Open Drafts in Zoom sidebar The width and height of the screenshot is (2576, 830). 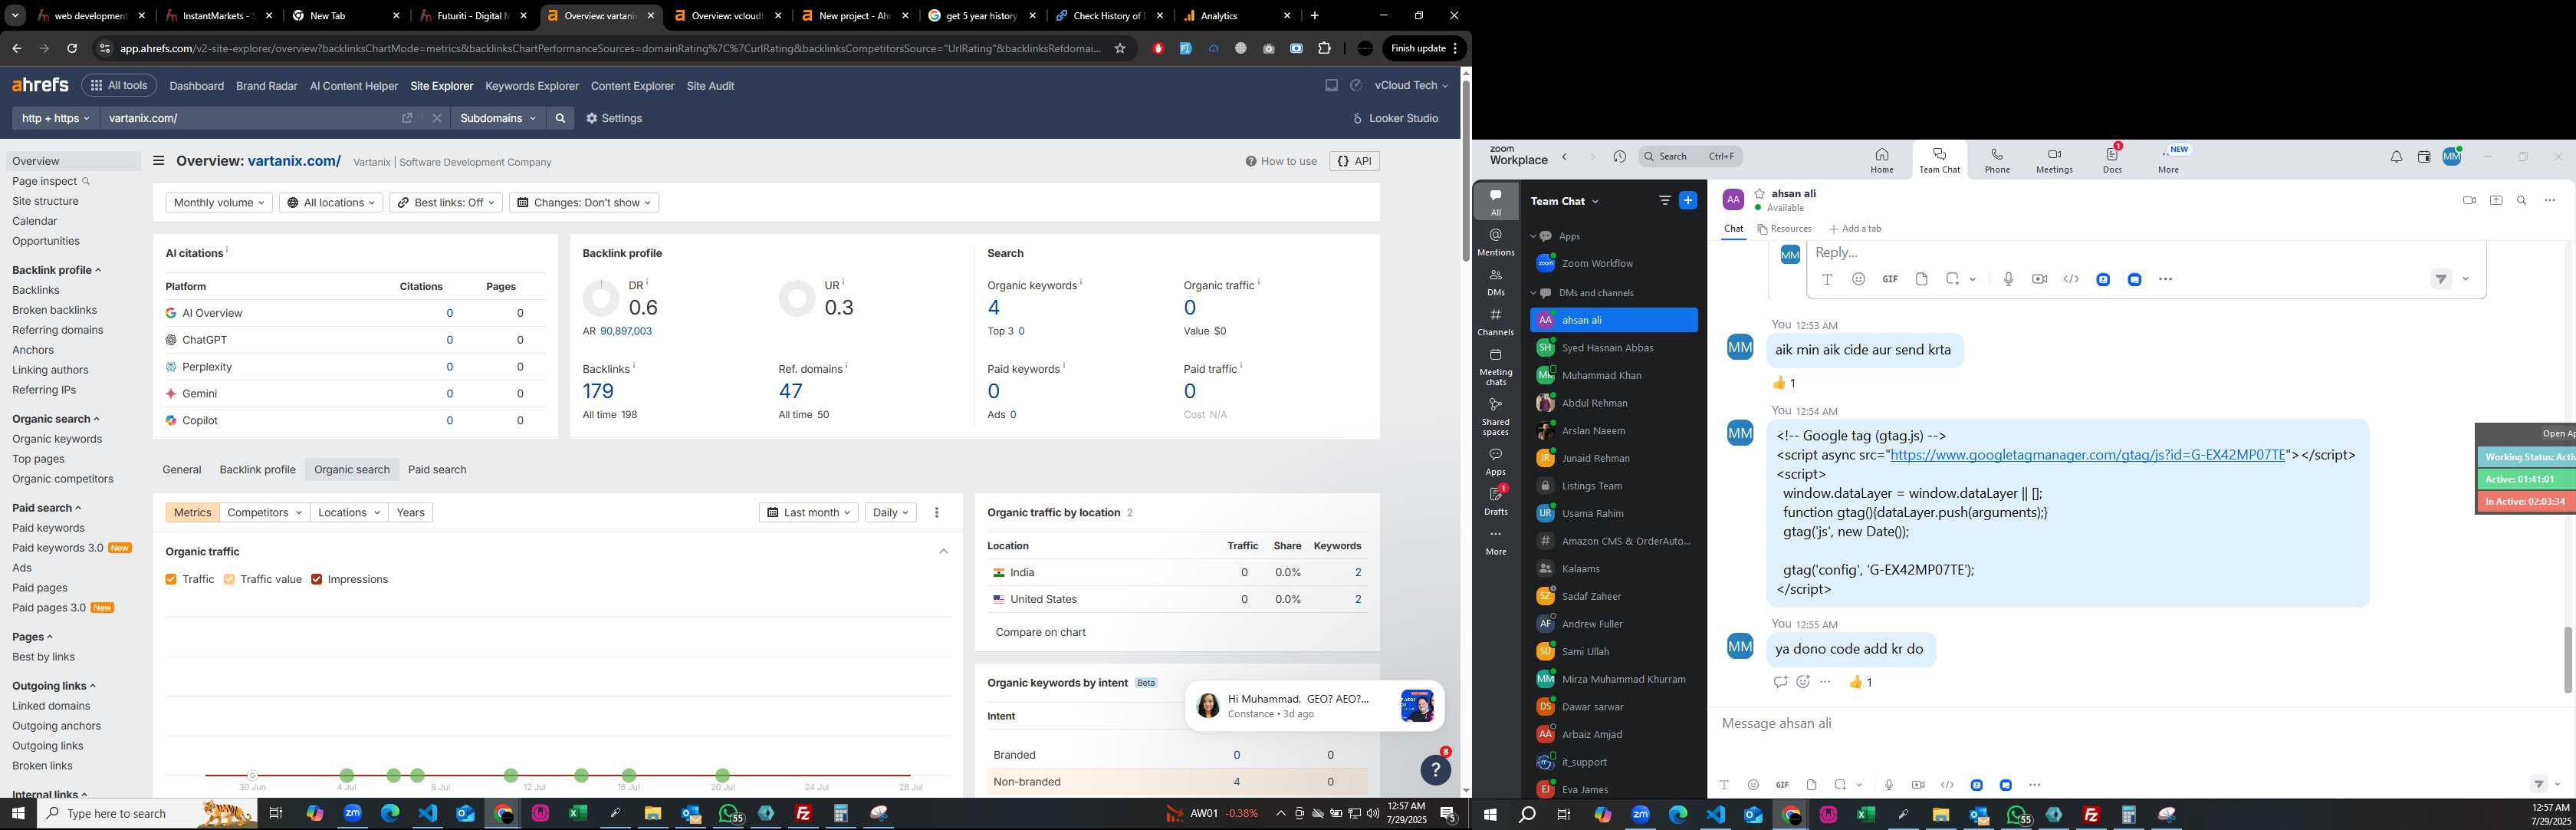[x=1495, y=501]
